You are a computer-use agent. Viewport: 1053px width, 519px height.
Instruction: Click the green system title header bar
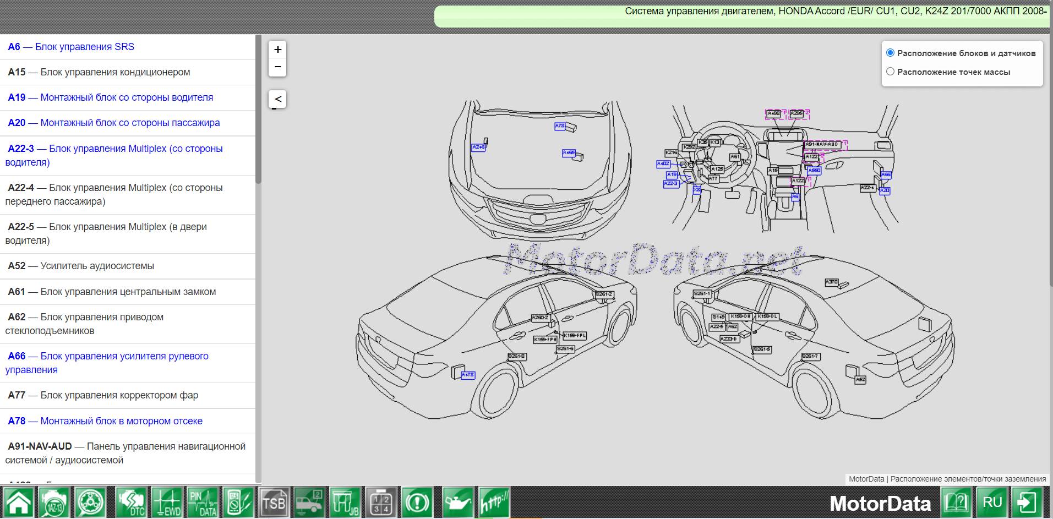click(x=742, y=16)
